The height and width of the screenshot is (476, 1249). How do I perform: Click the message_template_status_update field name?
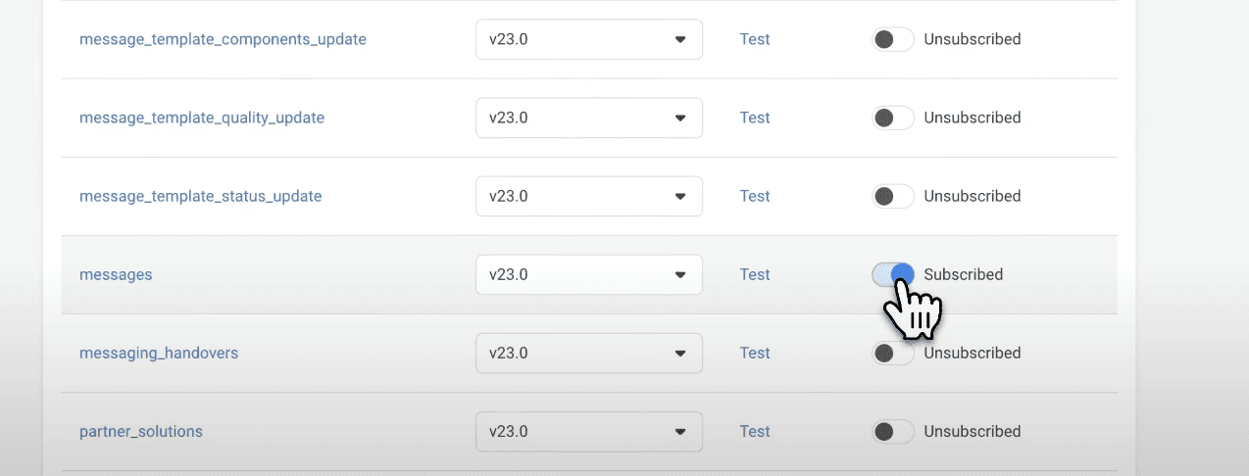[200, 196]
